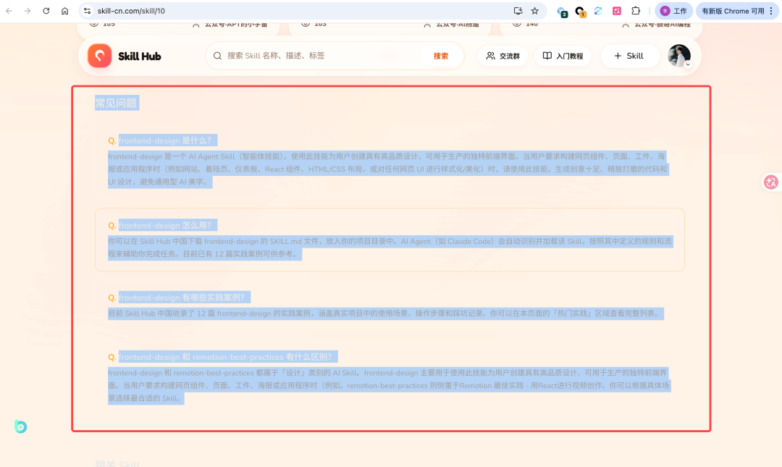Focus the Skill search input field
The height and width of the screenshot is (467, 782).
coord(319,56)
